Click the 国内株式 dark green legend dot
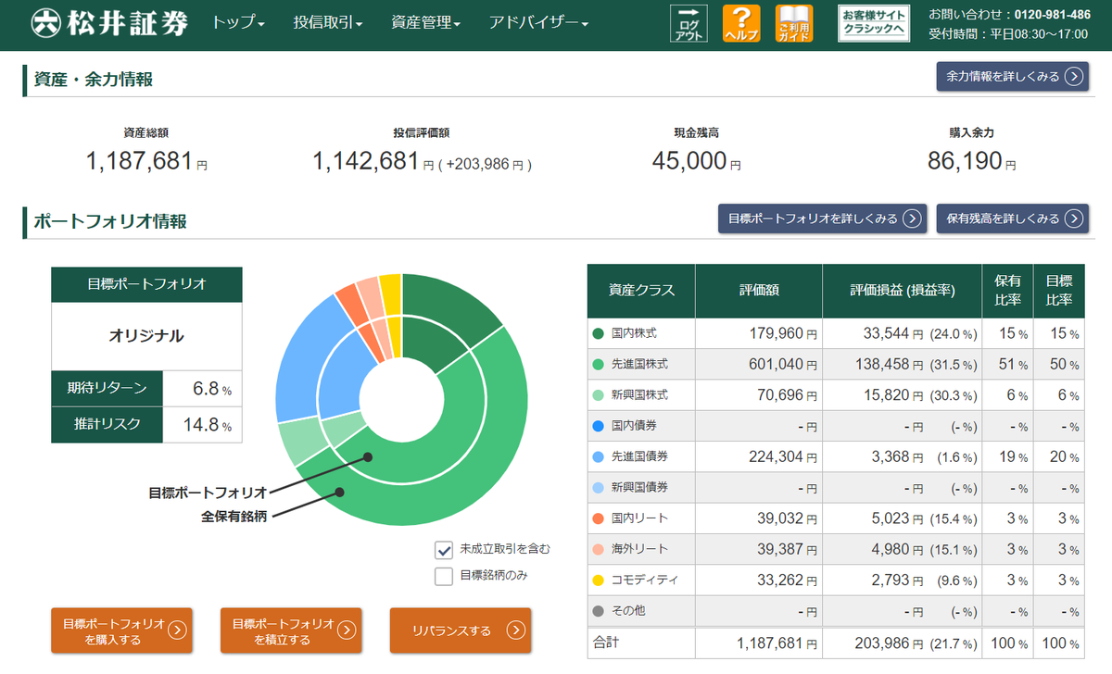Viewport: 1112px width, 674px height. pyautogui.click(x=598, y=333)
